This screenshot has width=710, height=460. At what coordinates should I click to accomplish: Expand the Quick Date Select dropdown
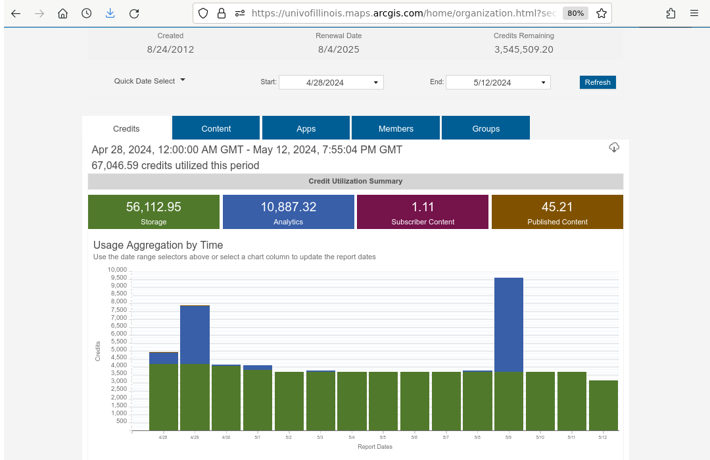coord(150,81)
